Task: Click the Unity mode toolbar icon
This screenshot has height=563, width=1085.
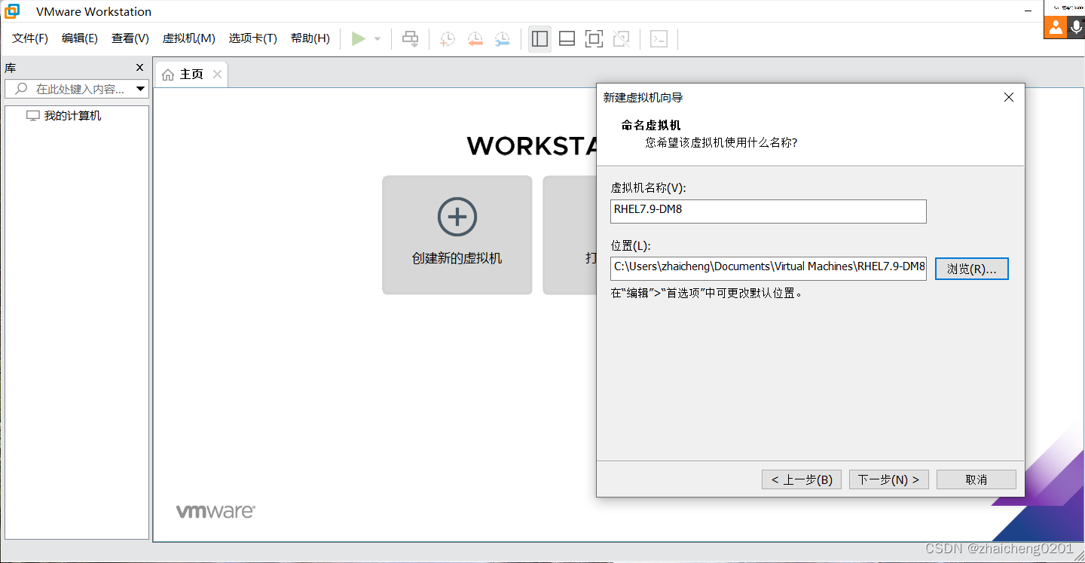Action: [x=621, y=38]
